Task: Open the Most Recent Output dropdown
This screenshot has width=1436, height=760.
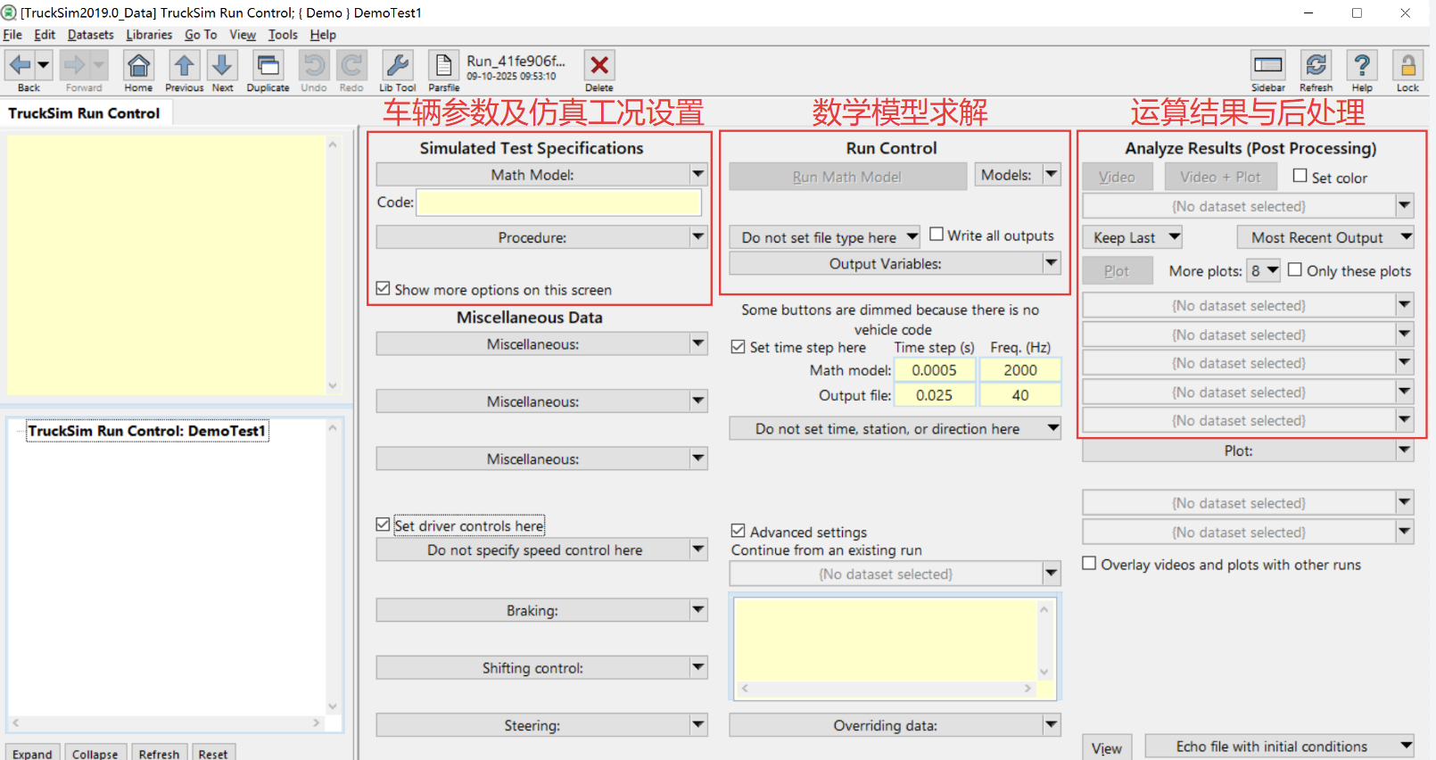Action: (1325, 237)
